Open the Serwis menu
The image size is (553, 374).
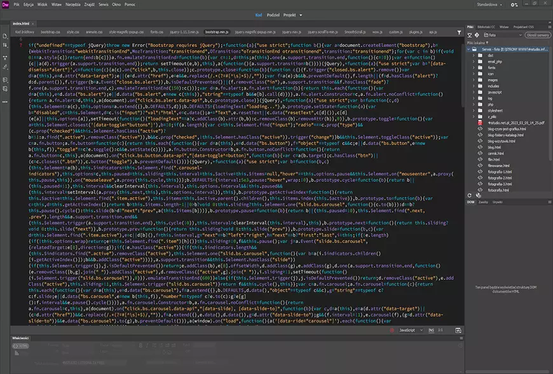(x=104, y=4)
